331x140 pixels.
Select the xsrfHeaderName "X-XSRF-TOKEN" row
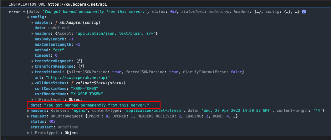coord(69,94)
